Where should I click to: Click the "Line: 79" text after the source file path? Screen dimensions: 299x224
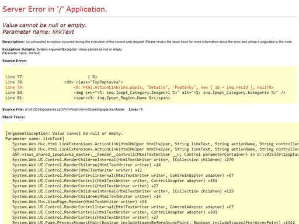pos(135,110)
